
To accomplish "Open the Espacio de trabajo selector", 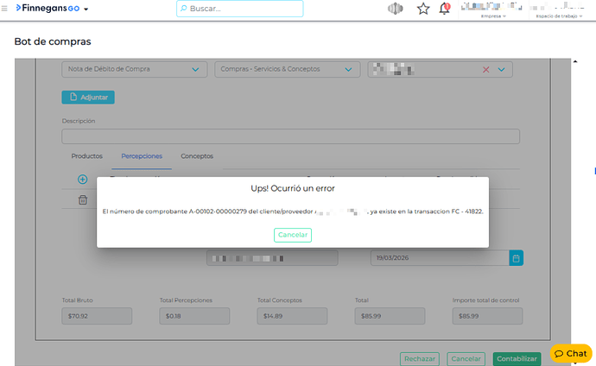I will pos(557,16).
